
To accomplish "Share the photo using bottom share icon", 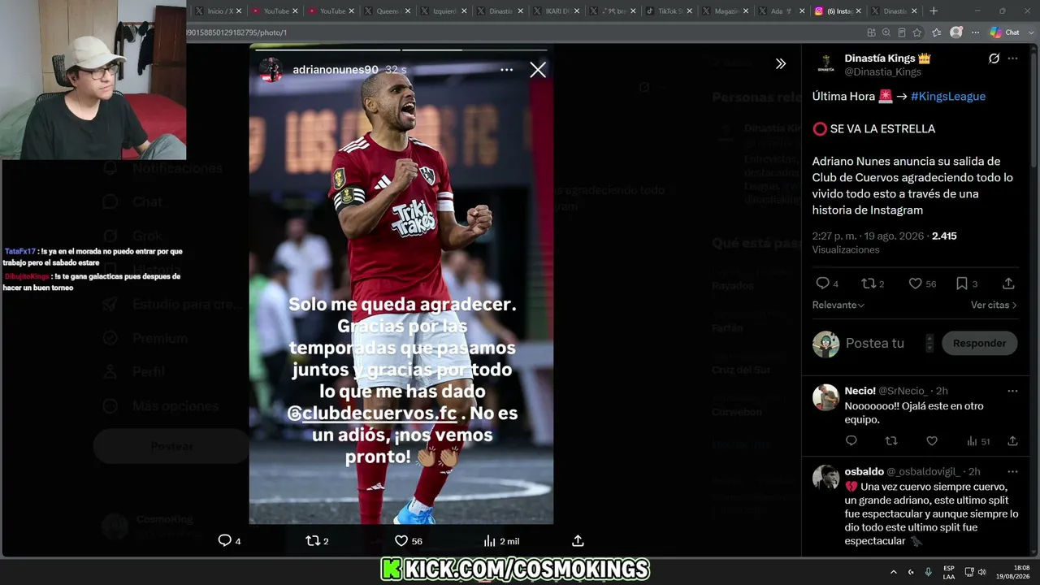I will coord(578,540).
